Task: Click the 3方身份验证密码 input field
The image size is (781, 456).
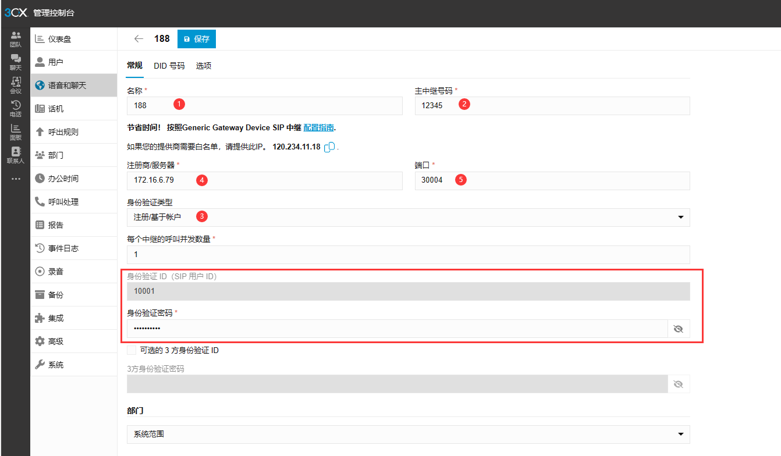Action: [397, 384]
